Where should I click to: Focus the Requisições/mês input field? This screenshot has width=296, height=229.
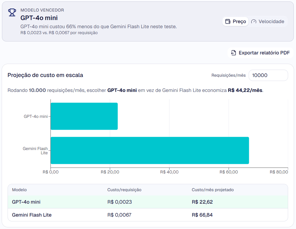click(268, 75)
